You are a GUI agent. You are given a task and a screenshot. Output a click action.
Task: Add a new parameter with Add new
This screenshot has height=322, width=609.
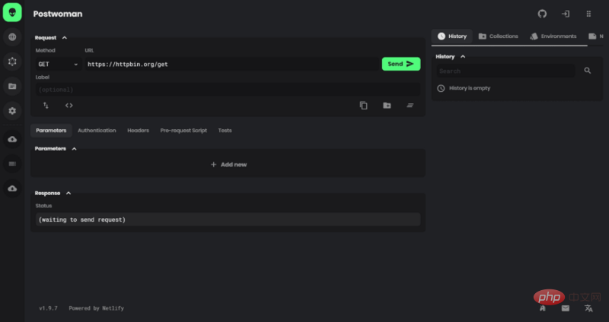click(228, 165)
